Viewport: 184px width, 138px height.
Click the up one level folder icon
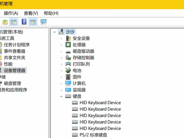click(5, 22)
